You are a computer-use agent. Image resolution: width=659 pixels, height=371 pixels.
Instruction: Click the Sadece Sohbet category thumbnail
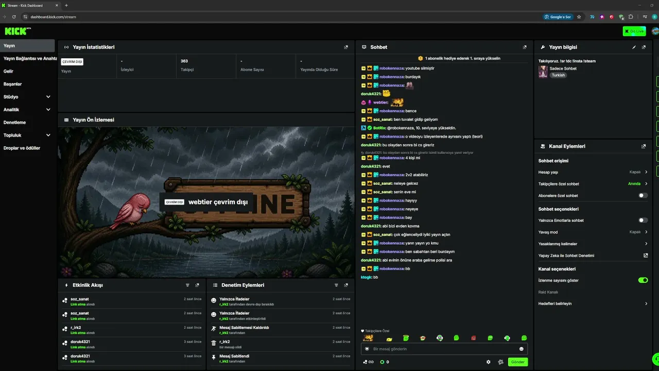click(x=543, y=72)
